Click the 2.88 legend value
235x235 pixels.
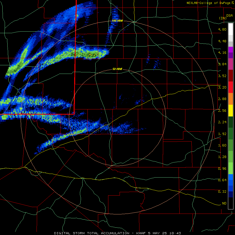point(222,99)
